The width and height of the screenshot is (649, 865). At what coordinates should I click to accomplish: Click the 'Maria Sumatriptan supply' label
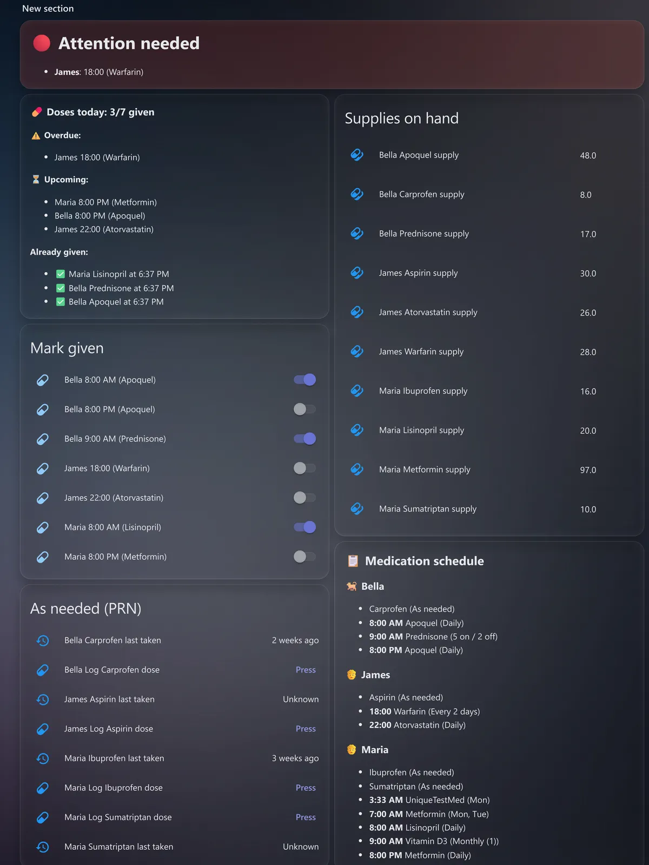(428, 509)
